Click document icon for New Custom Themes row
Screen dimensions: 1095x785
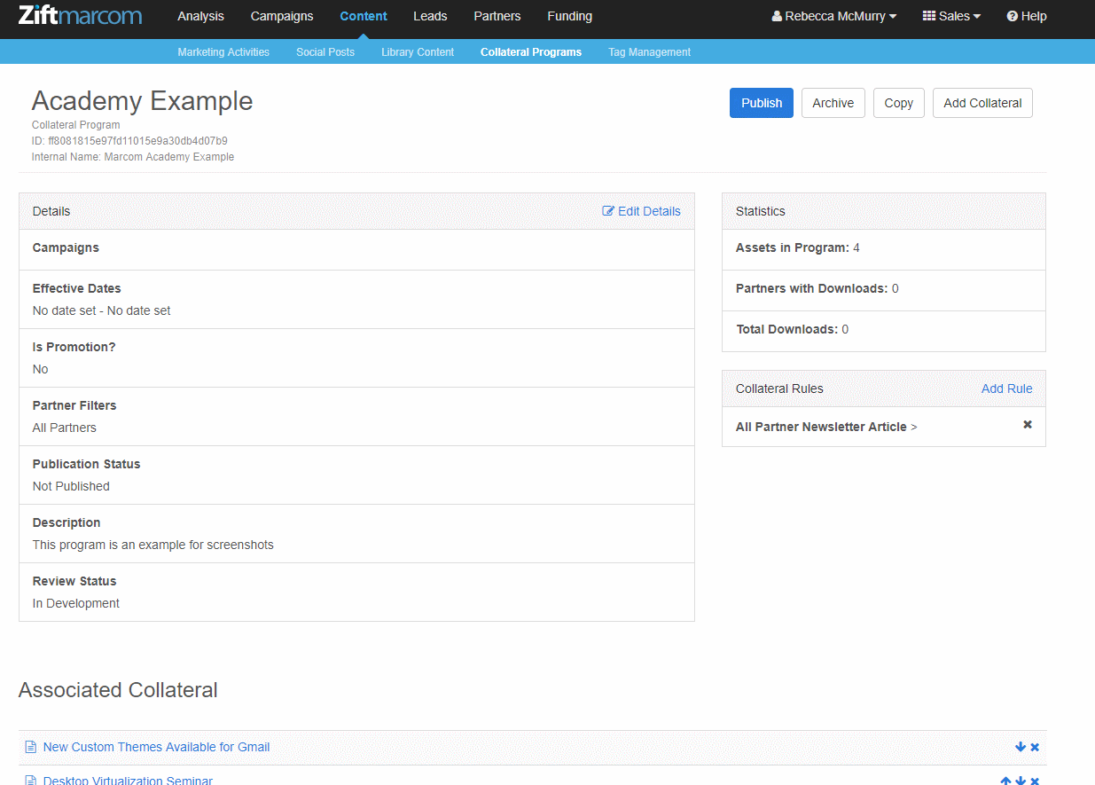tap(31, 747)
